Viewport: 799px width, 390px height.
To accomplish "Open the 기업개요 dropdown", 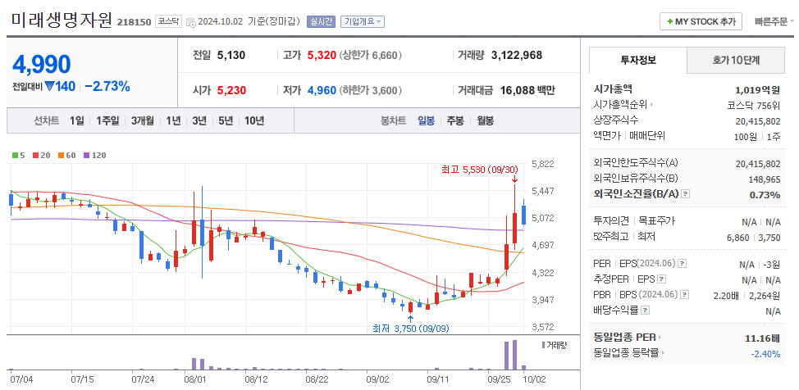I will (363, 21).
